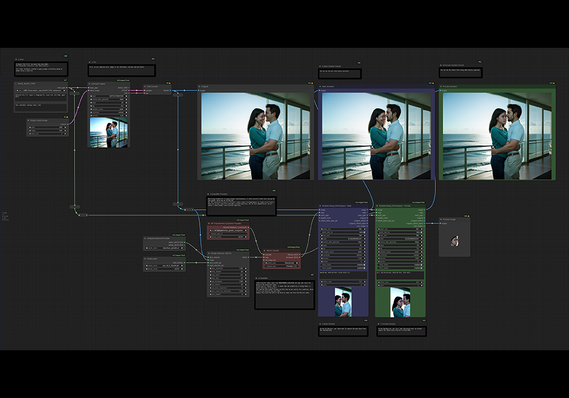Click preview thumbnail inside Male DetailerDebug node

(343, 302)
